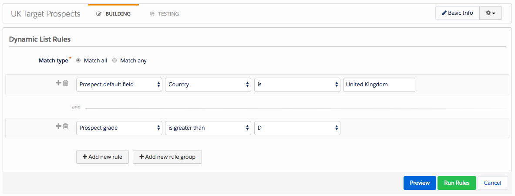Open the grade value D dropdown
Screen dimensions: 515x196
[297, 128]
